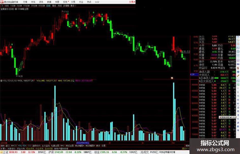
Task: Select the MA2 indicator tab
Action: pyautogui.click(x=62, y=146)
